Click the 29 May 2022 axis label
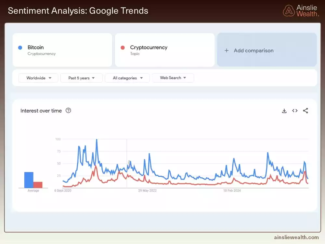 pyautogui.click(x=147, y=191)
